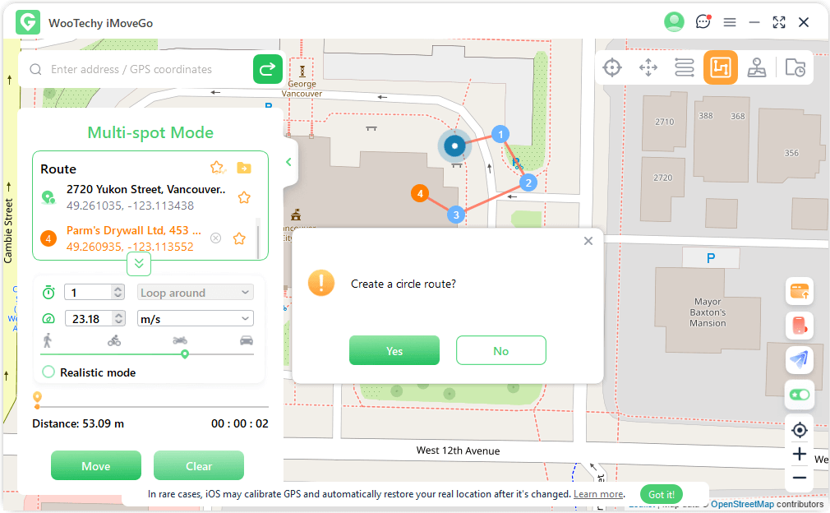Toggle the green switch on right sidebar
Screen dimensions: 830x513
point(799,395)
